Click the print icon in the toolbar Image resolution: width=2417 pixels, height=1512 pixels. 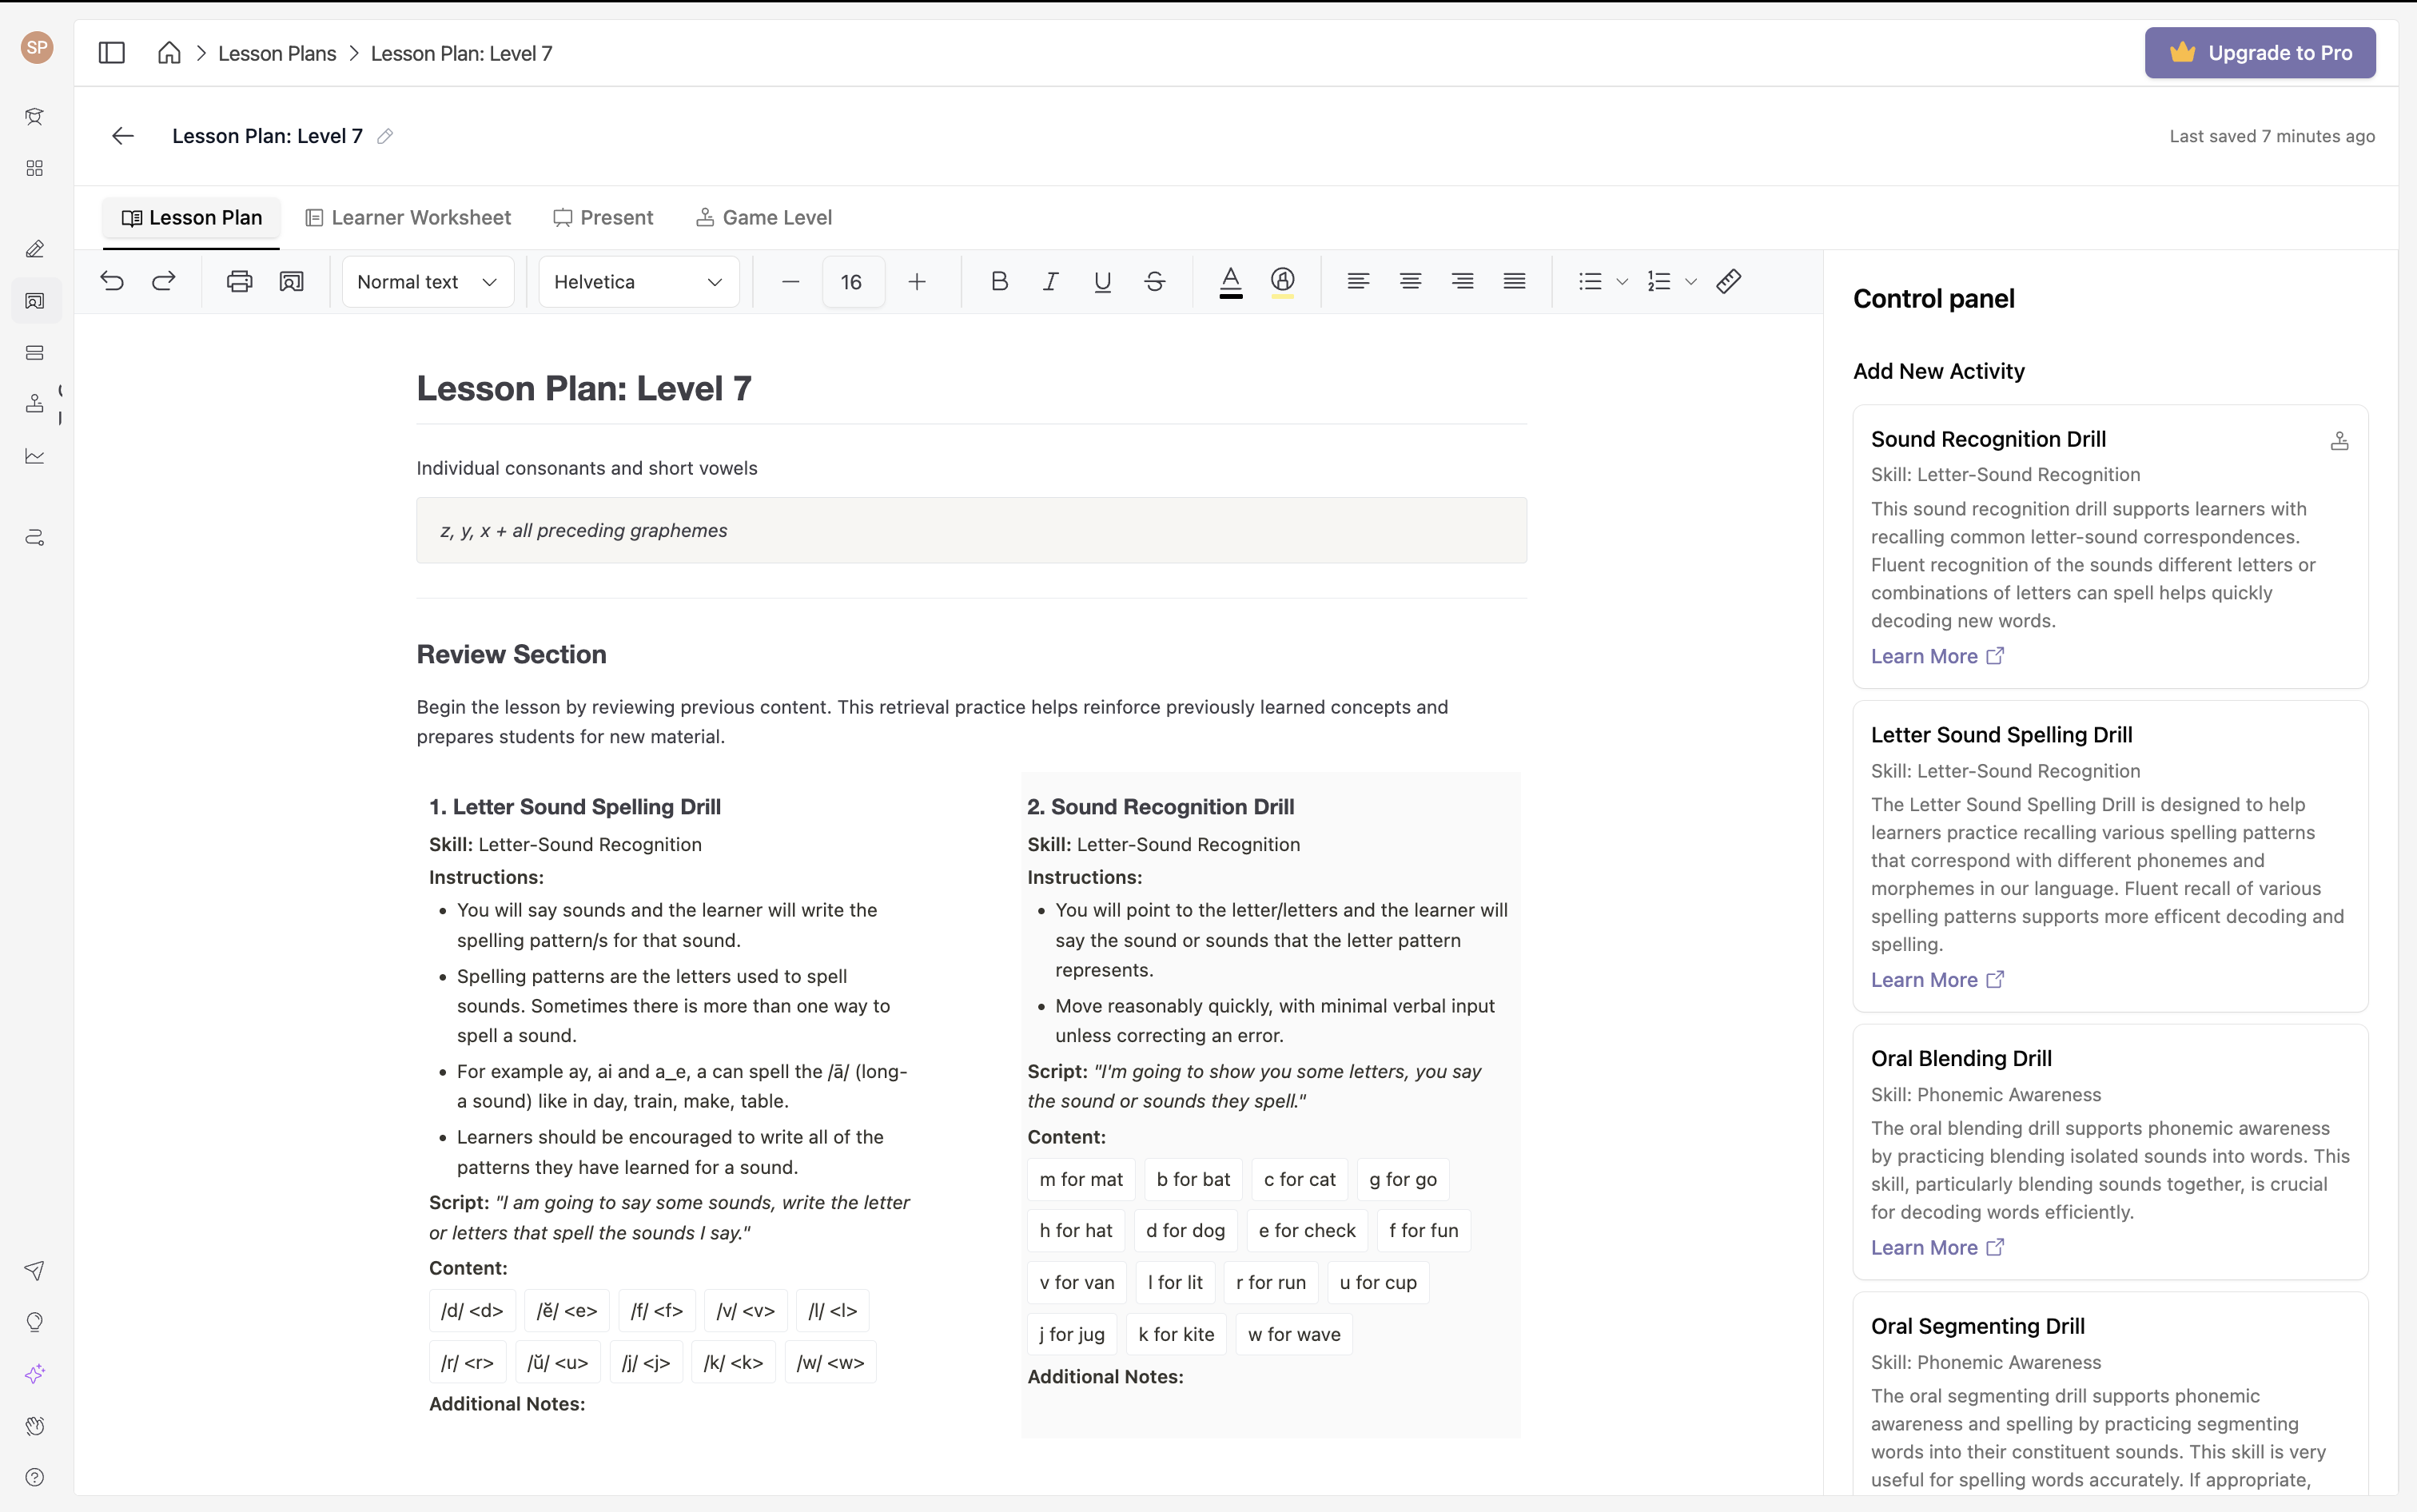[x=238, y=281]
